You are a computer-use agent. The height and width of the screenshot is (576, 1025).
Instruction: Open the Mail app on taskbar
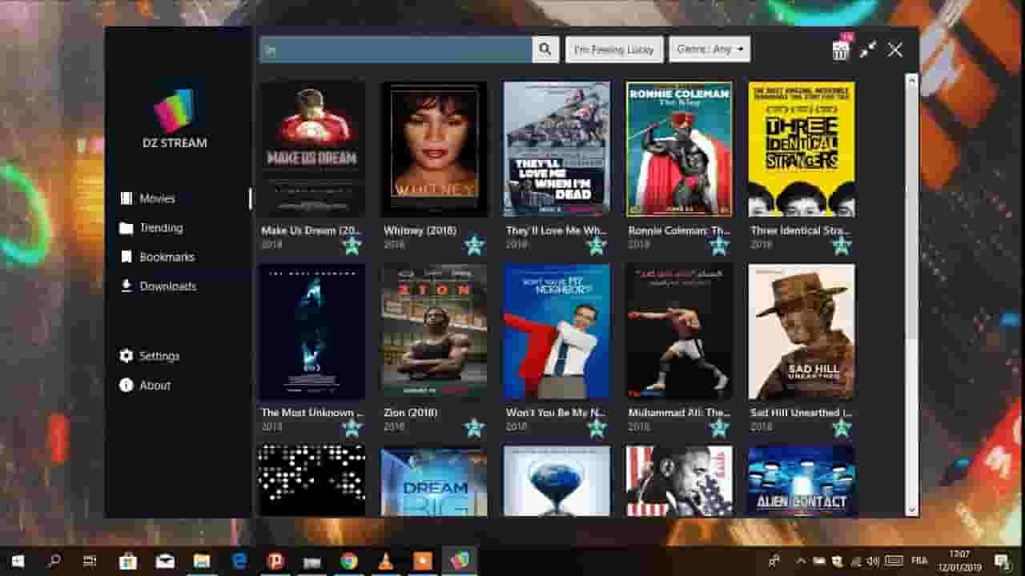[x=165, y=561]
